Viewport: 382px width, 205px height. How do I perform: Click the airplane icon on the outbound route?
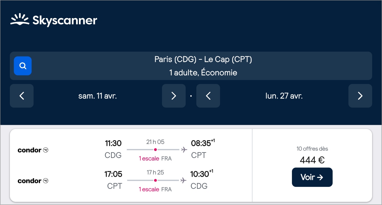(183, 149)
